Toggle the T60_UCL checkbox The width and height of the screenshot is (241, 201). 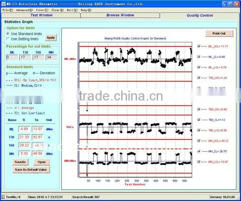(199, 109)
